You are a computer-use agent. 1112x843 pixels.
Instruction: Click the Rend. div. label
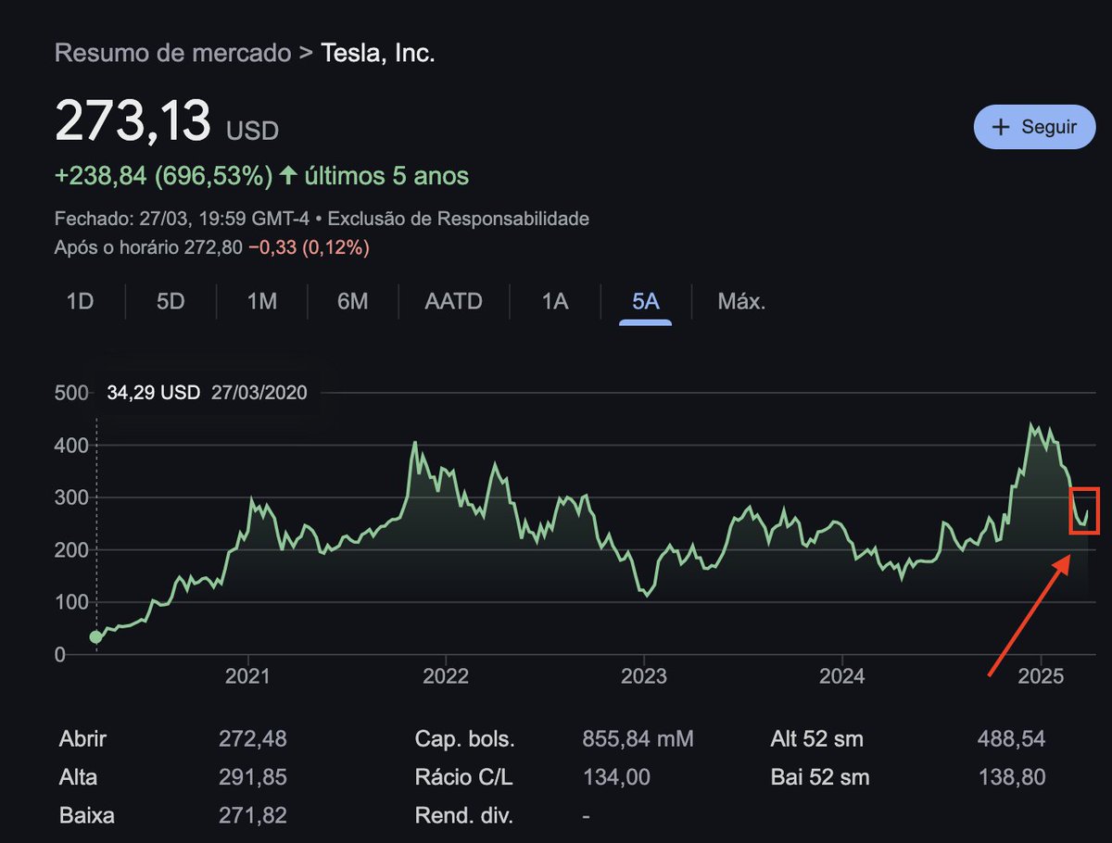(x=464, y=816)
